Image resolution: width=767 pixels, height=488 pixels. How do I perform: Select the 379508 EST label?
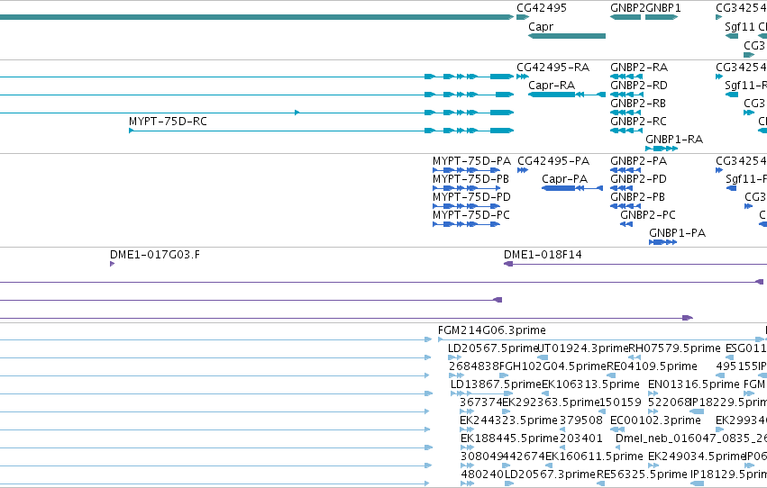tap(581, 420)
